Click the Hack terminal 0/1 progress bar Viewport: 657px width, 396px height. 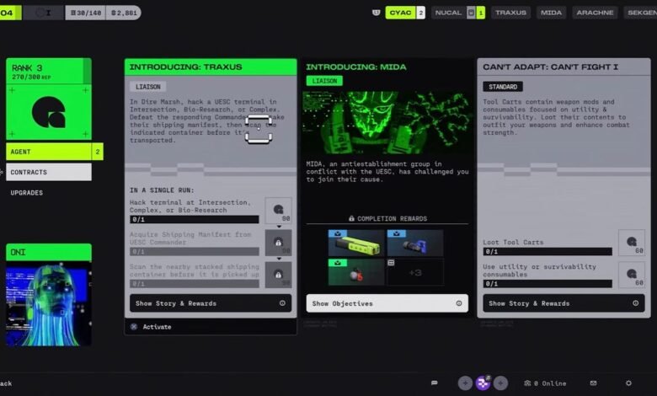point(195,219)
